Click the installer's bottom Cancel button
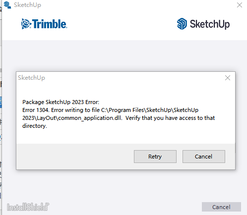 (221, 207)
